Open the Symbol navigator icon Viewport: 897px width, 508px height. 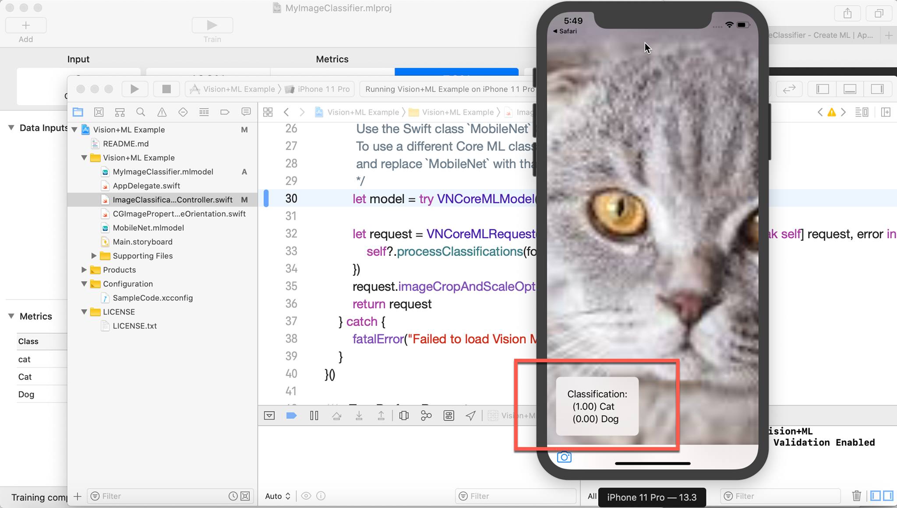click(x=120, y=112)
